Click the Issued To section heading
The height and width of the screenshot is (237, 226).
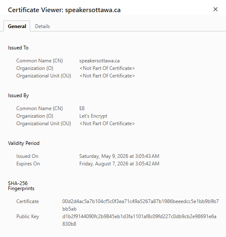click(18, 48)
